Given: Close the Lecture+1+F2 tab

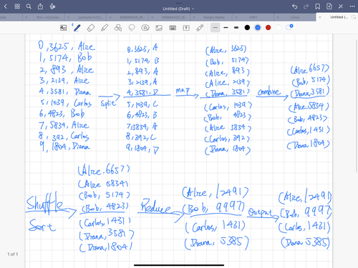Looking at the screenshot, I should [x=68, y=17].
